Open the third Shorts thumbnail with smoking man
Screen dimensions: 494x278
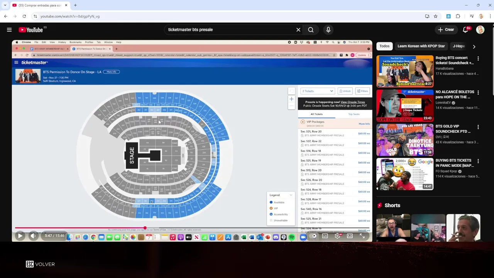click(463, 228)
